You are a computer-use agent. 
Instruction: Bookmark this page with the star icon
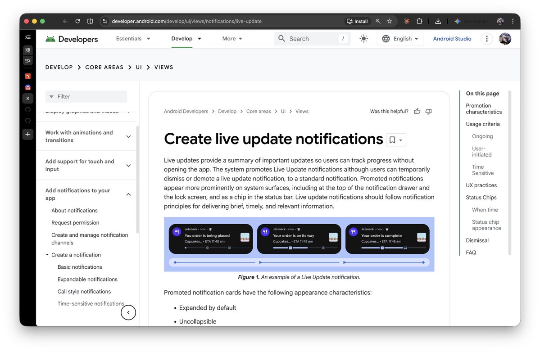tap(389, 21)
